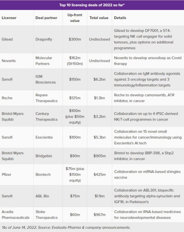Click the Licenser column header
This screenshot has height=232, width=184.
point(9,18)
